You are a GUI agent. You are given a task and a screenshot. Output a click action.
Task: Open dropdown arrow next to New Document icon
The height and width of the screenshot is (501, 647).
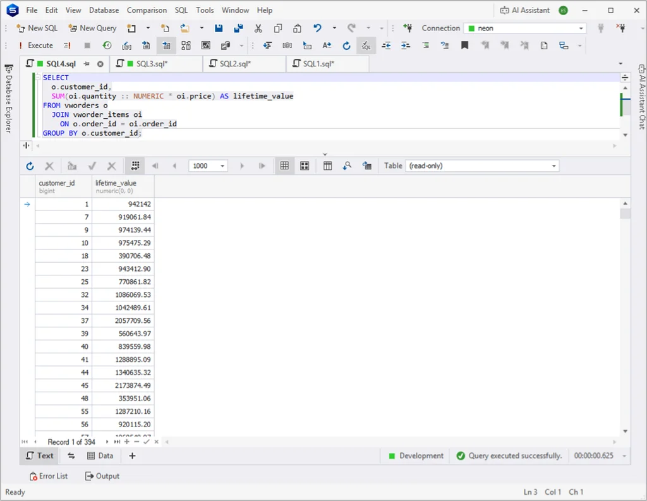[x=148, y=28]
